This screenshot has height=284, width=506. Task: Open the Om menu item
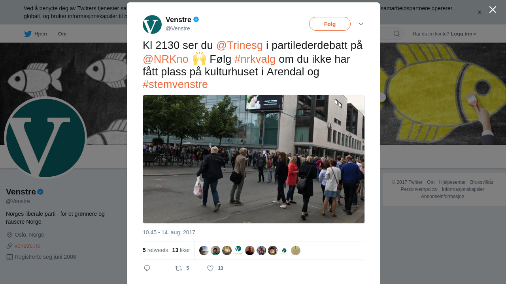62,34
